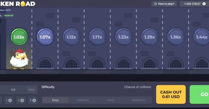
Task: Select Easy difficulty
Action: [x=56, y=100]
